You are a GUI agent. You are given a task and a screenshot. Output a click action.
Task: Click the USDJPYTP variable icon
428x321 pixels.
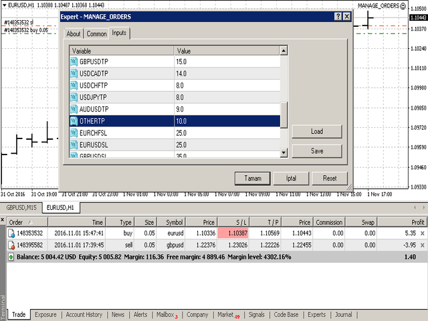pos(74,97)
